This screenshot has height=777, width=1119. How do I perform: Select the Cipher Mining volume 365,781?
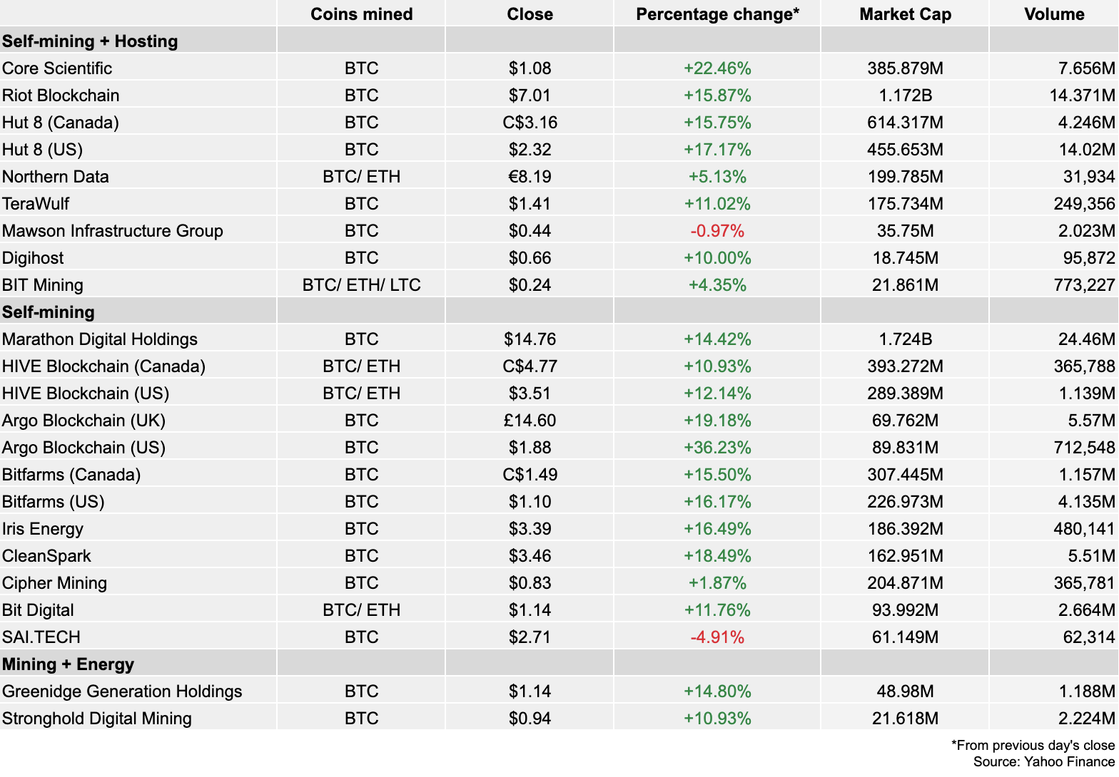point(1084,583)
